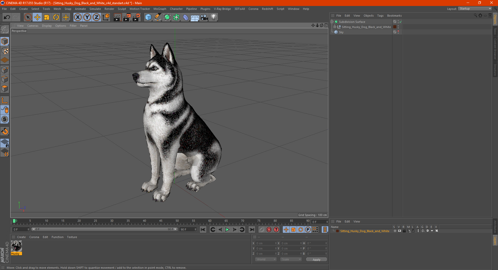
Task: Select the Rotate tool icon
Action: coord(56,17)
